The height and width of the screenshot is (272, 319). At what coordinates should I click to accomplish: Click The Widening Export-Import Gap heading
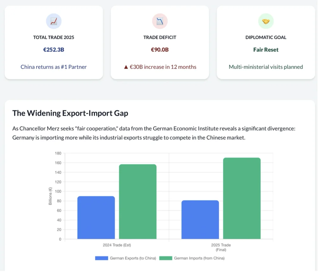70,113
